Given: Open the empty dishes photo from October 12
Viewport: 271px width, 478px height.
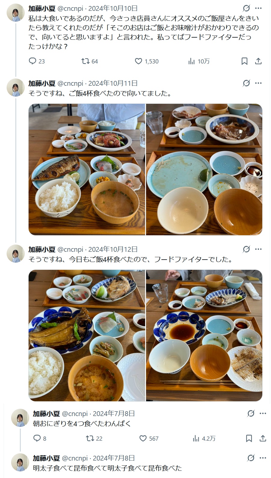Looking at the screenshot, I should (x=204, y=335).
